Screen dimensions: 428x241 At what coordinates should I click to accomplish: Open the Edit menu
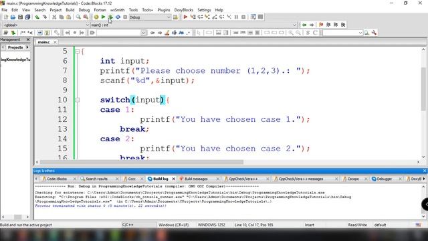point(15,10)
